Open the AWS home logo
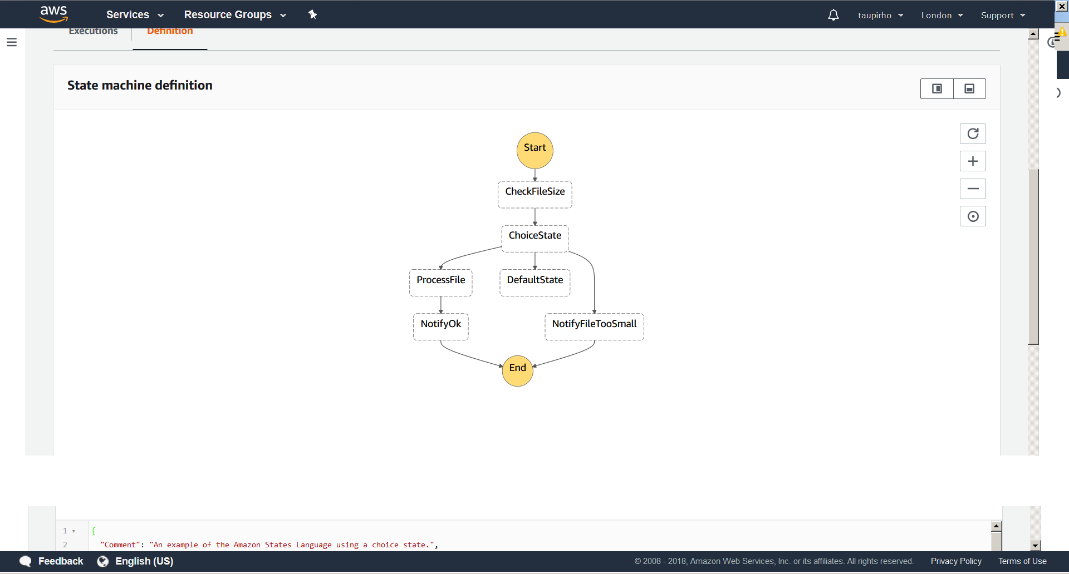Image resolution: width=1069 pixels, height=574 pixels. click(54, 14)
